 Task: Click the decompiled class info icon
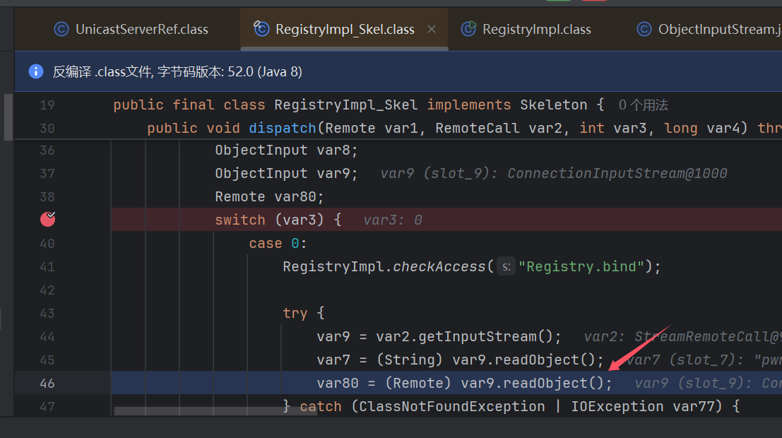36,71
